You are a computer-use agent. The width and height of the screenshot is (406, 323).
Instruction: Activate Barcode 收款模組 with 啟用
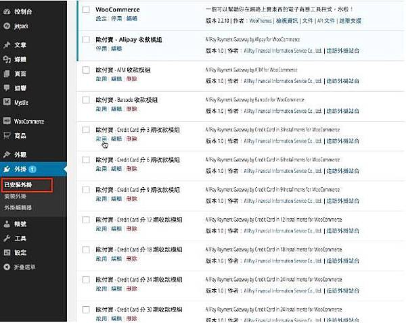pos(101,109)
